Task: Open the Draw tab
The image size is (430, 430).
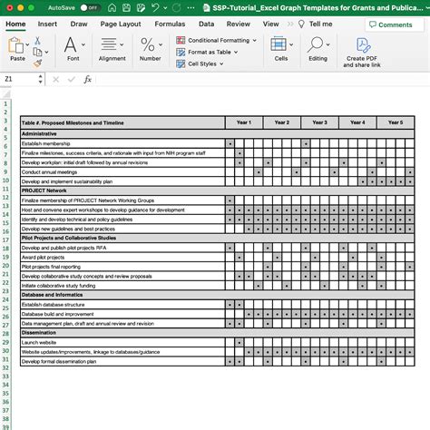Action: pyautogui.click(x=79, y=24)
